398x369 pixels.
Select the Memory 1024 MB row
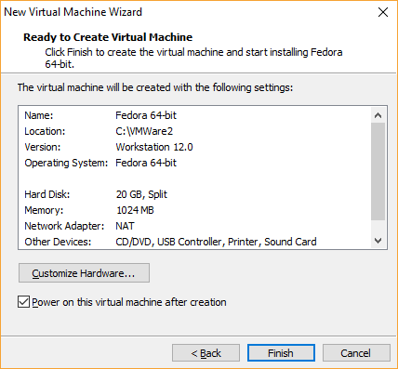coord(194,210)
